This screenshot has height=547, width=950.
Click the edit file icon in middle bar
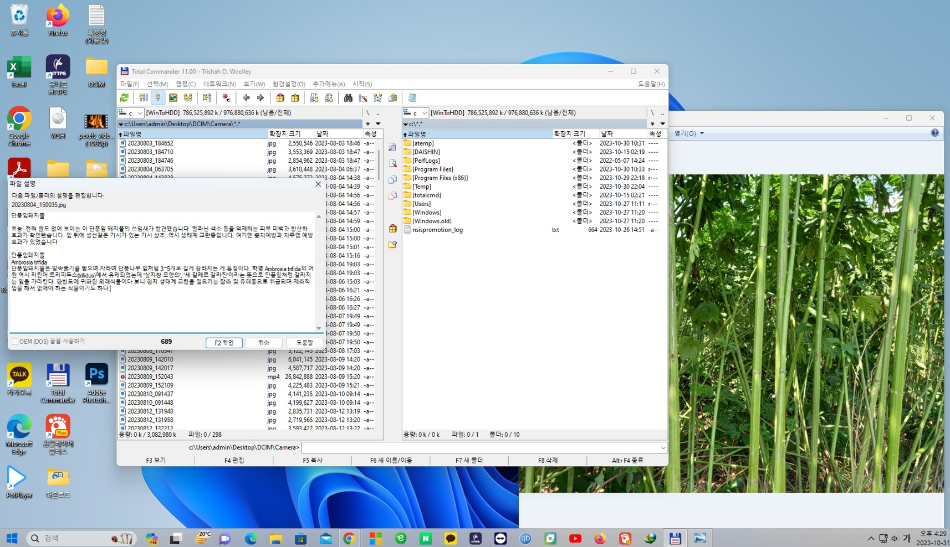[x=392, y=163]
